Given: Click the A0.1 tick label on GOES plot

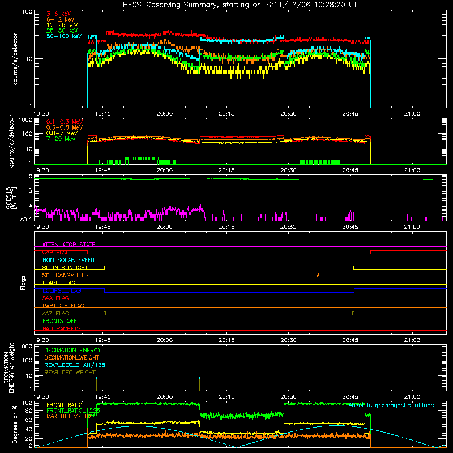Looking at the screenshot, I should click(26, 219).
